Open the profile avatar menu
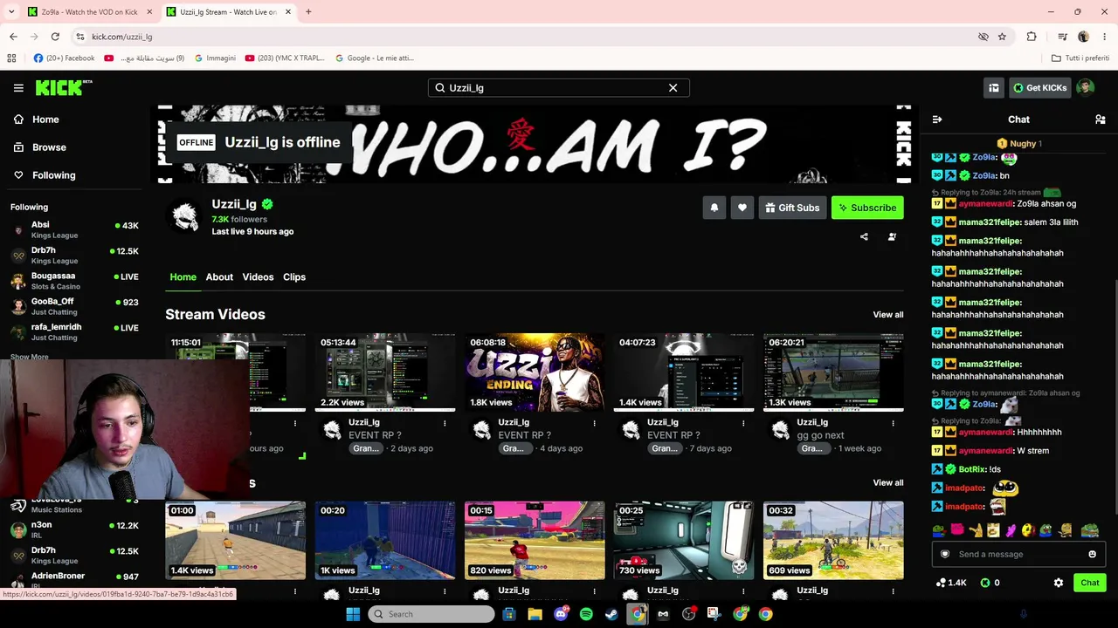1118x628 pixels. tap(1085, 87)
